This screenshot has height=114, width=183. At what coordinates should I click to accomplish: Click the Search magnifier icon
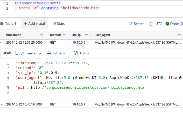(x=130, y=24)
